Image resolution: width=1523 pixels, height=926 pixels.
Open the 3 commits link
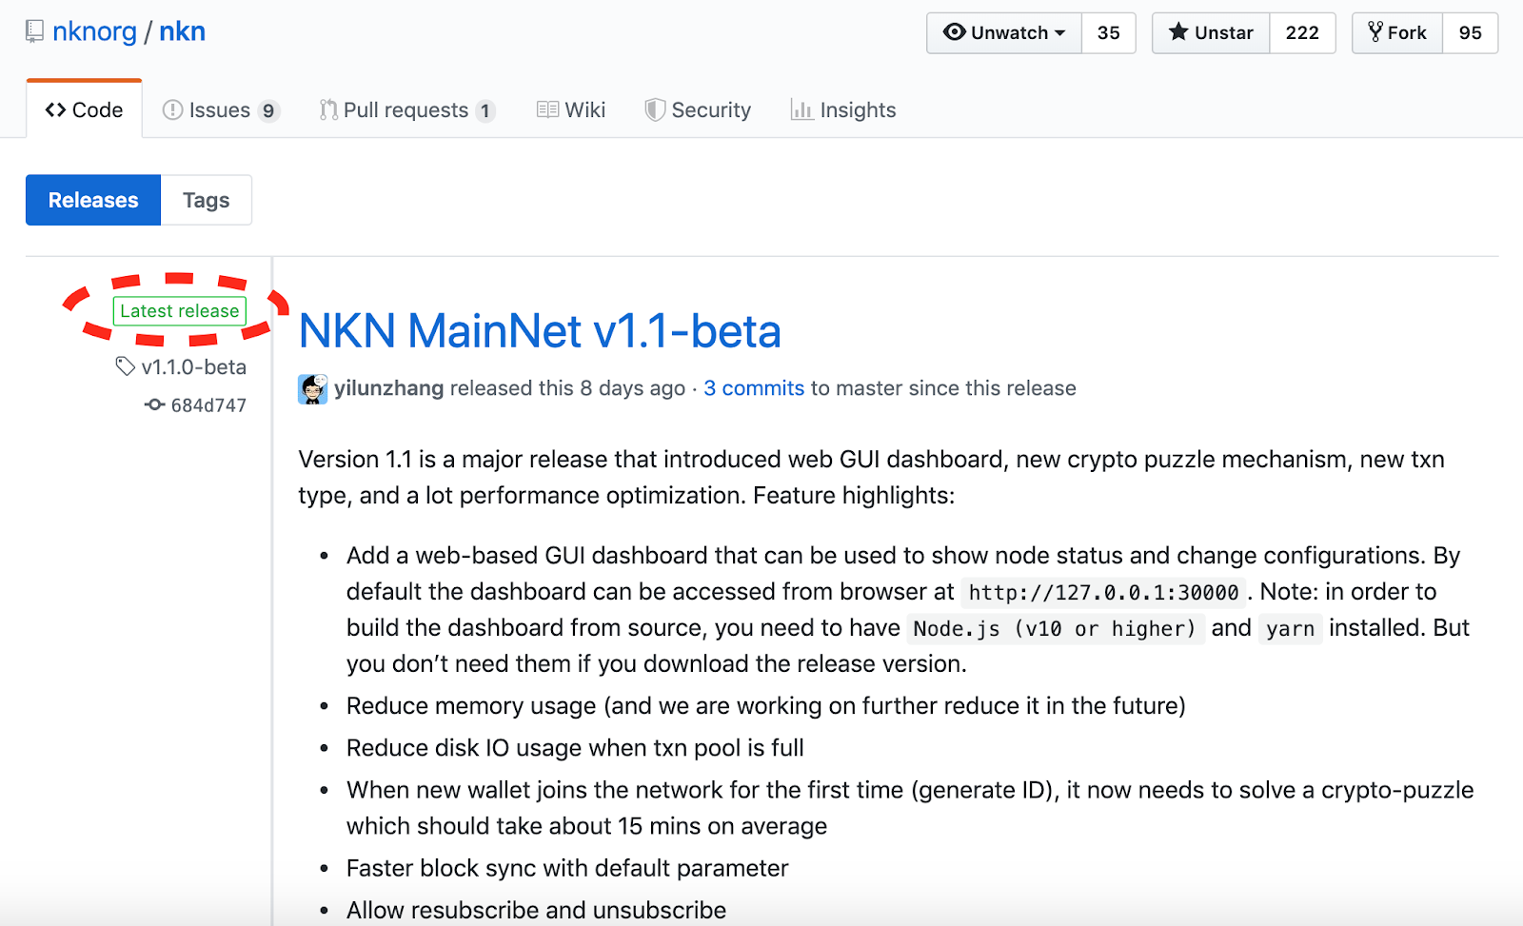(x=754, y=388)
